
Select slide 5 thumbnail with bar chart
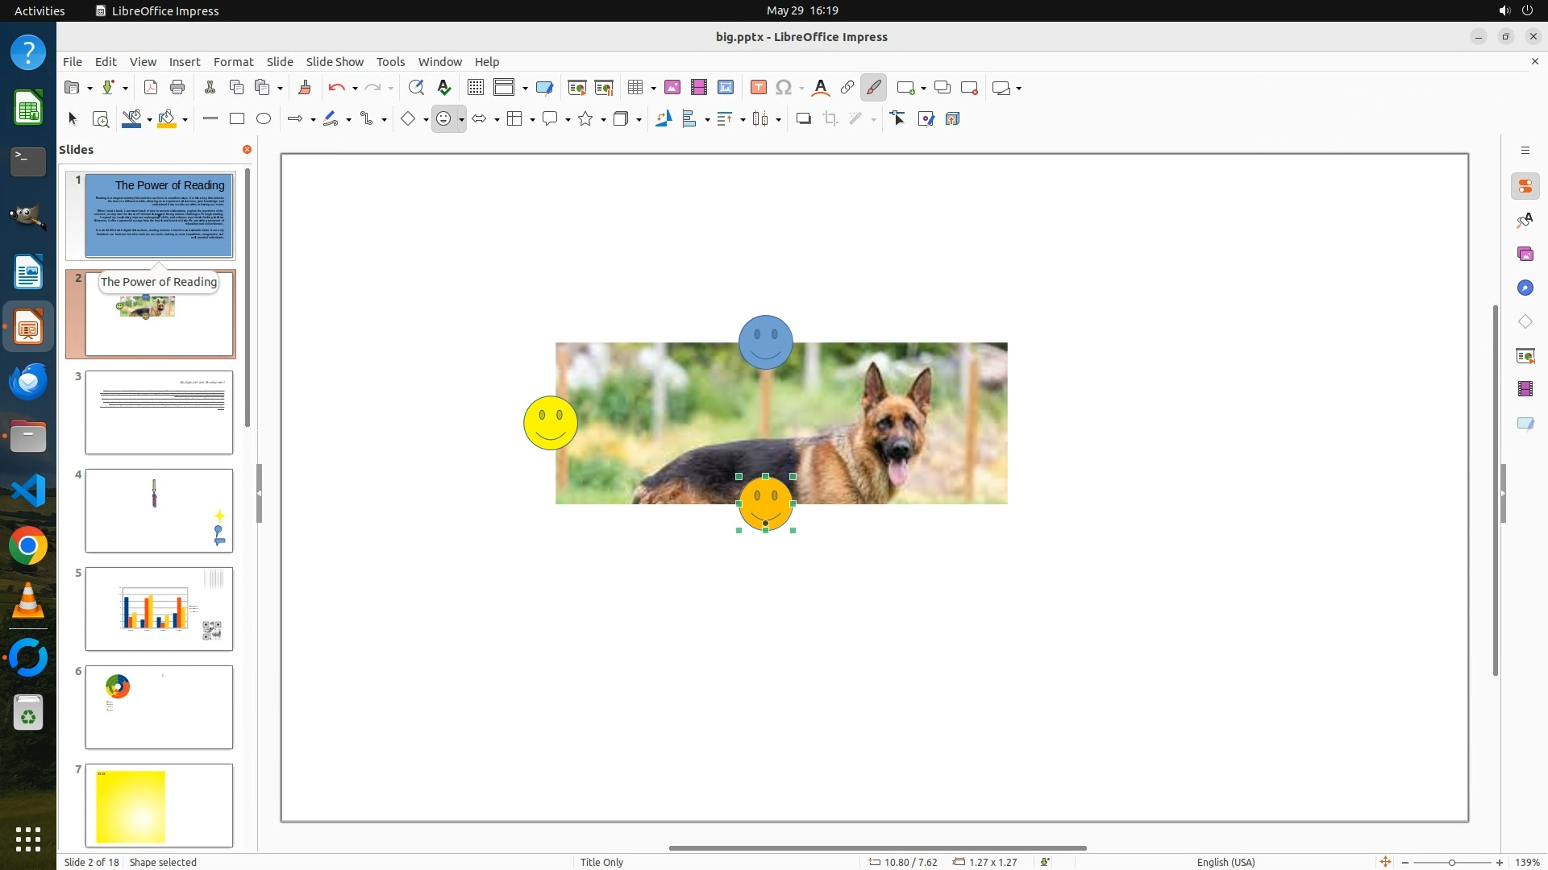(x=159, y=609)
